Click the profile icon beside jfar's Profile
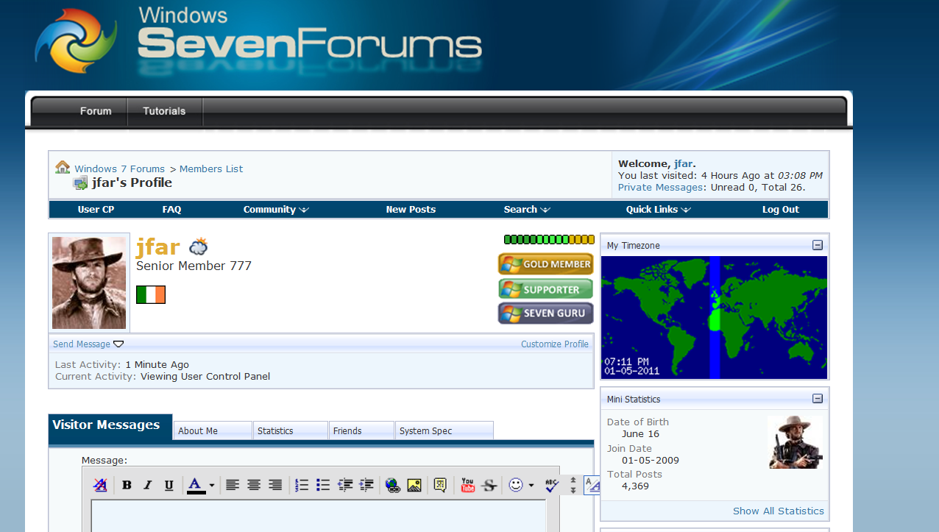This screenshot has width=939, height=532. [x=80, y=183]
